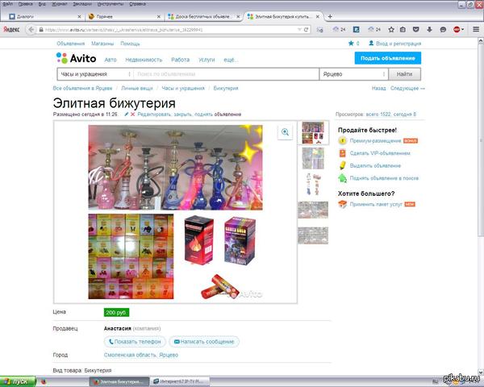Screen dimensions: 484x387
Task: Open the Магазины top link
Action: pyautogui.click(x=102, y=44)
